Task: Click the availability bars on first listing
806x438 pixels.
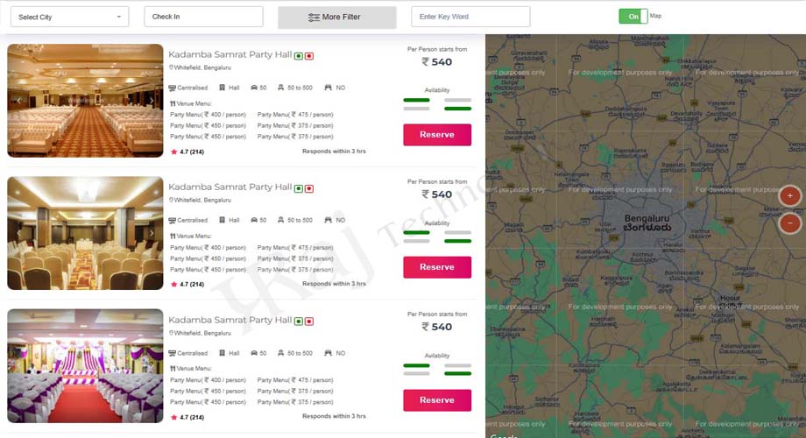Action: pyautogui.click(x=436, y=104)
